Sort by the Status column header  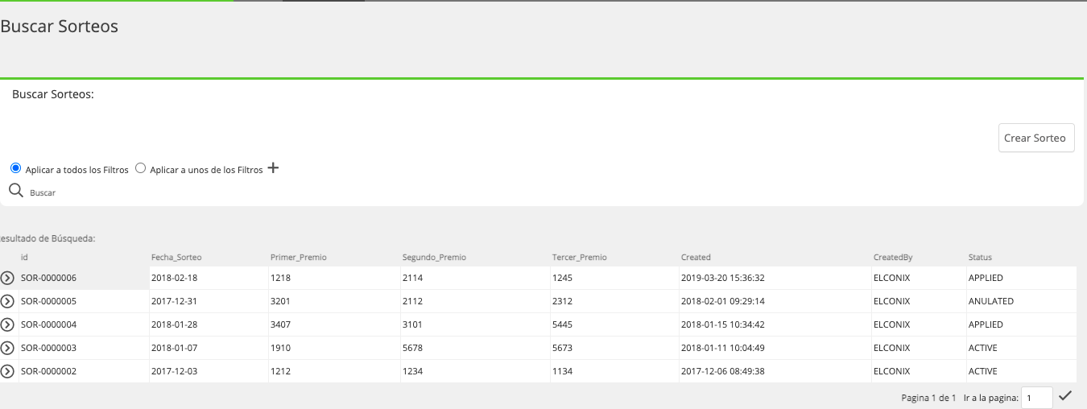(980, 258)
